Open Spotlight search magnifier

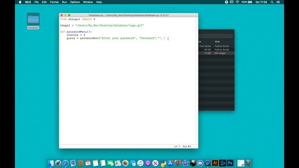pyautogui.click(x=272, y=2)
